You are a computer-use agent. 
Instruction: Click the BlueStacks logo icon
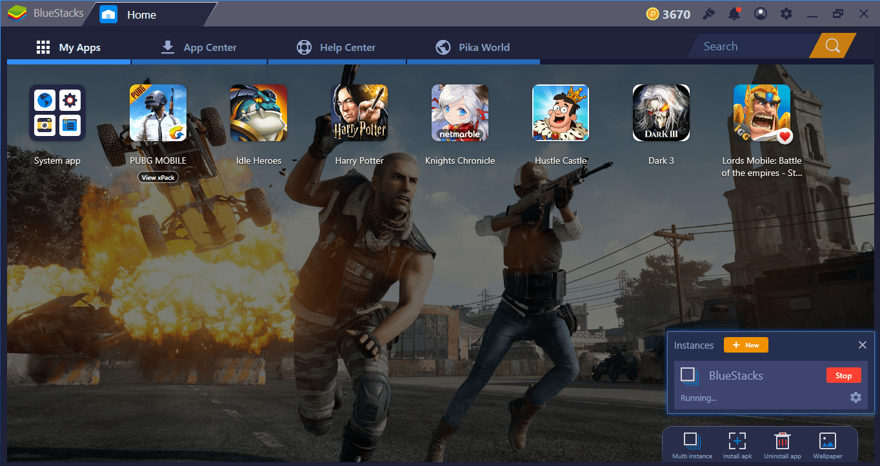coord(17,14)
